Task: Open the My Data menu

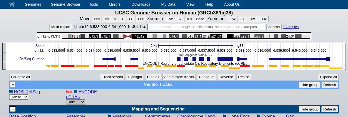Action: [168, 4]
